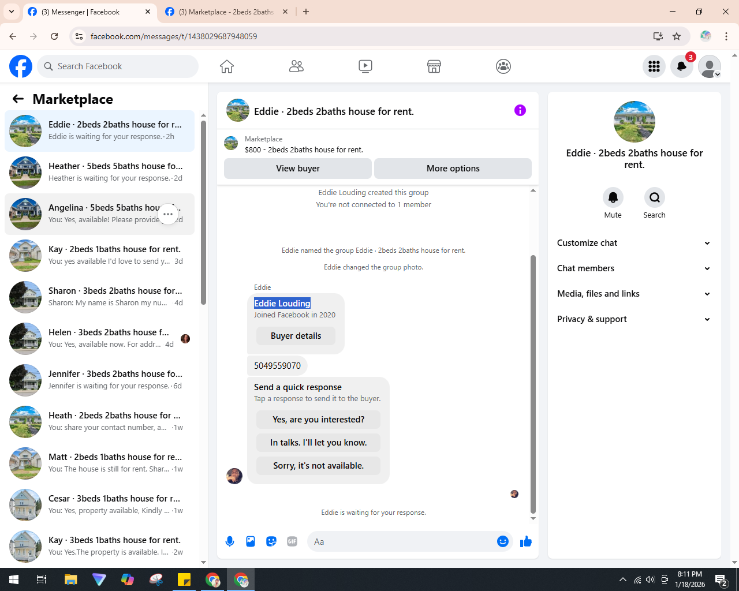
Task: Expand the Chat members section
Action: [634, 268]
